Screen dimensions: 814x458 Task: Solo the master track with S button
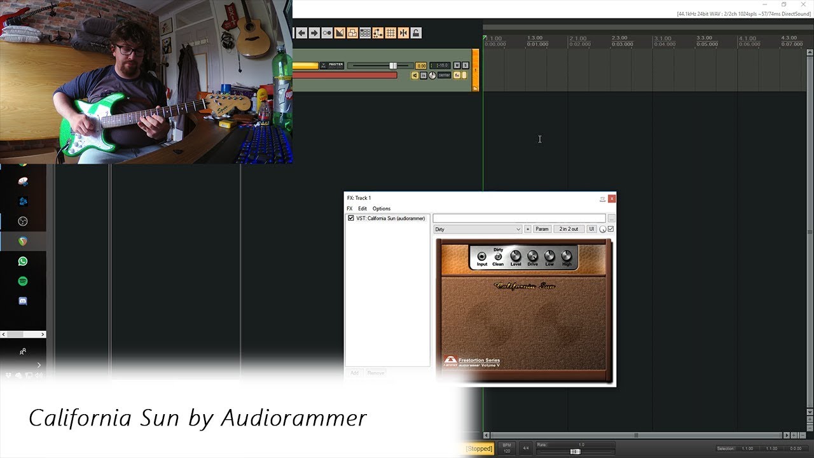466,66
